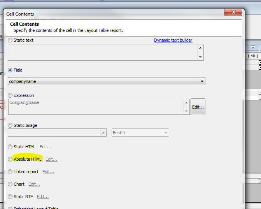
Task: Select the Static Image radio option
Action: tap(10, 125)
